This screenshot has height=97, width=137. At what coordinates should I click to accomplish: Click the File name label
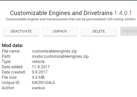(11, 51)
